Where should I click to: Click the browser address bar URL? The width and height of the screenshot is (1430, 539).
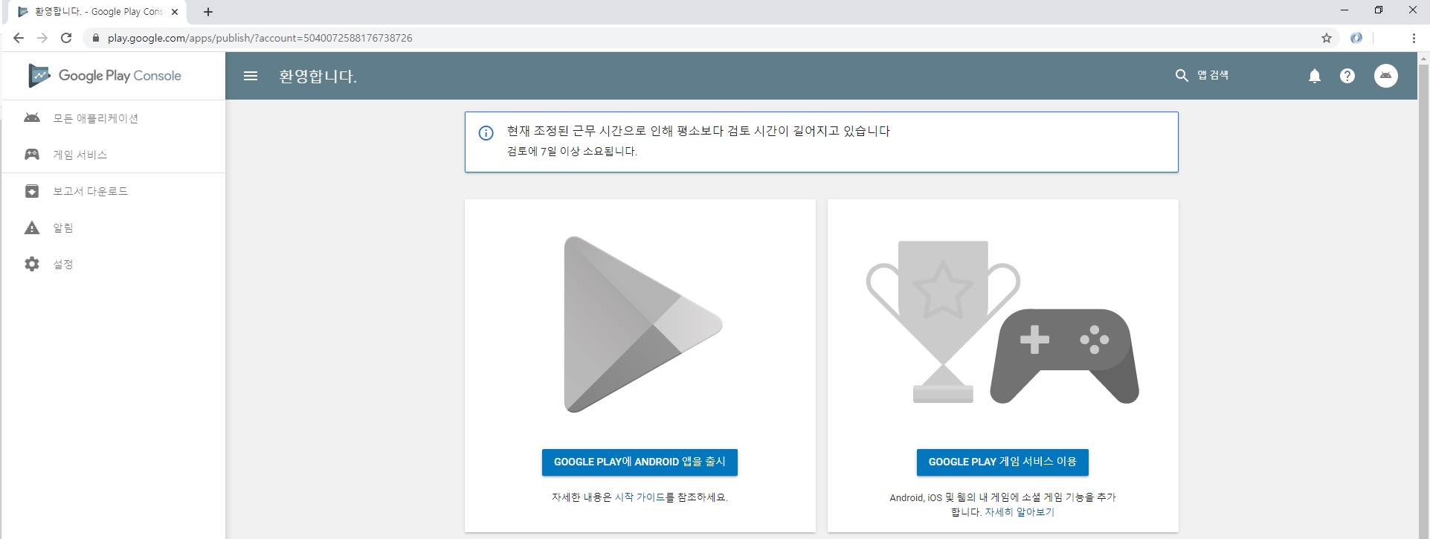click(260, 38)
